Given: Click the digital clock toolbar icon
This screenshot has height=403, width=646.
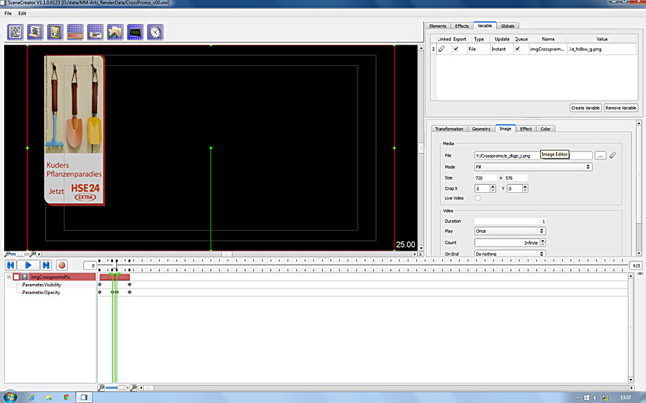Looking at the screenshot, I should [x=135, y=32].
